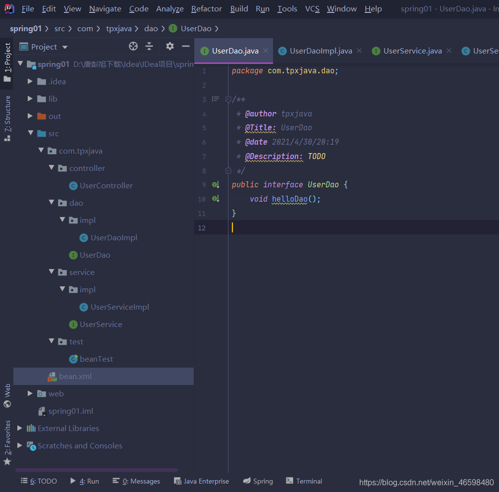Image resolution: width=499 pixels, height=492 pixels.
Task: Collapse the src folder
Action: tap(31, 133)
